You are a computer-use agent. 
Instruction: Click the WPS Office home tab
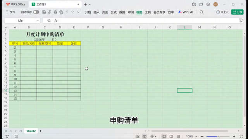(x=15, y=4)
